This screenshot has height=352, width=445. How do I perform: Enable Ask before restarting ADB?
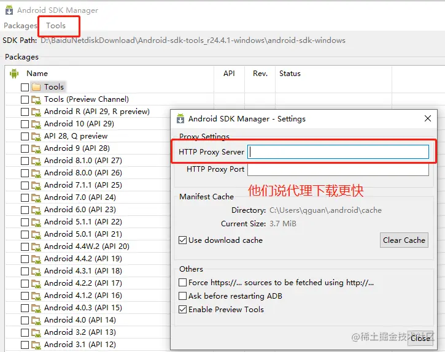pos(182,296)
